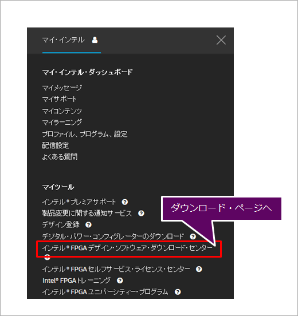
Task: Open FPGA デザイン・ソフトウェア・ダウンロード・センター link
Action: pos(127,248)
